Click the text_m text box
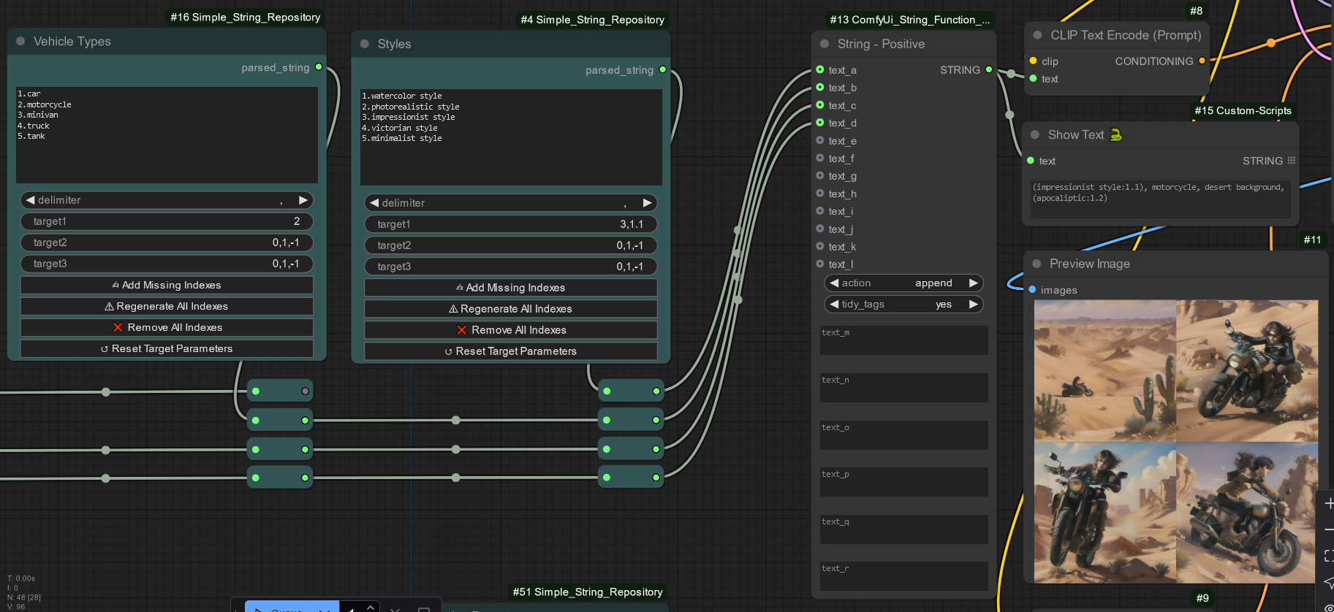1334x612 pixels. [x=903, y=340]
